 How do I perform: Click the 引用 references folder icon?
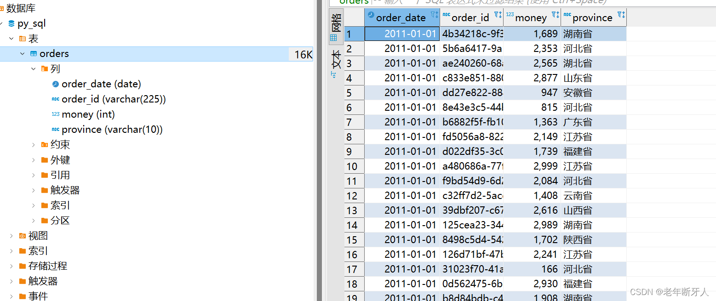44,175
